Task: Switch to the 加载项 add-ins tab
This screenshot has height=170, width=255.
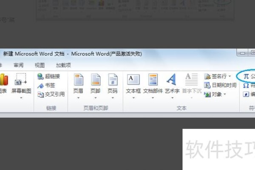Action: [x=63, y=65]
